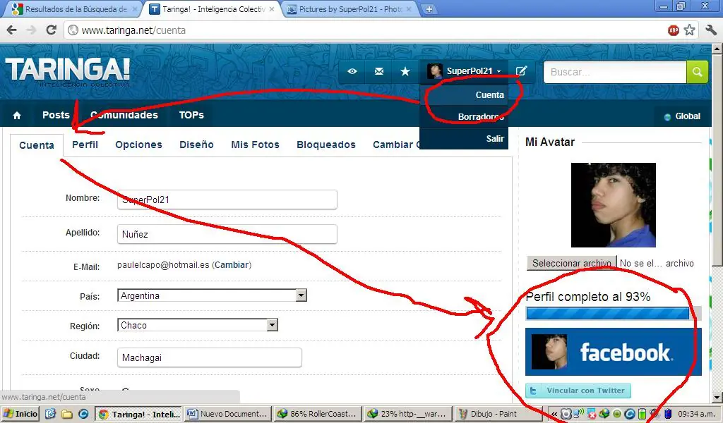Click Seleccionar archivo button
Viewport: 723px width, 423px height.
coord(572,263)
